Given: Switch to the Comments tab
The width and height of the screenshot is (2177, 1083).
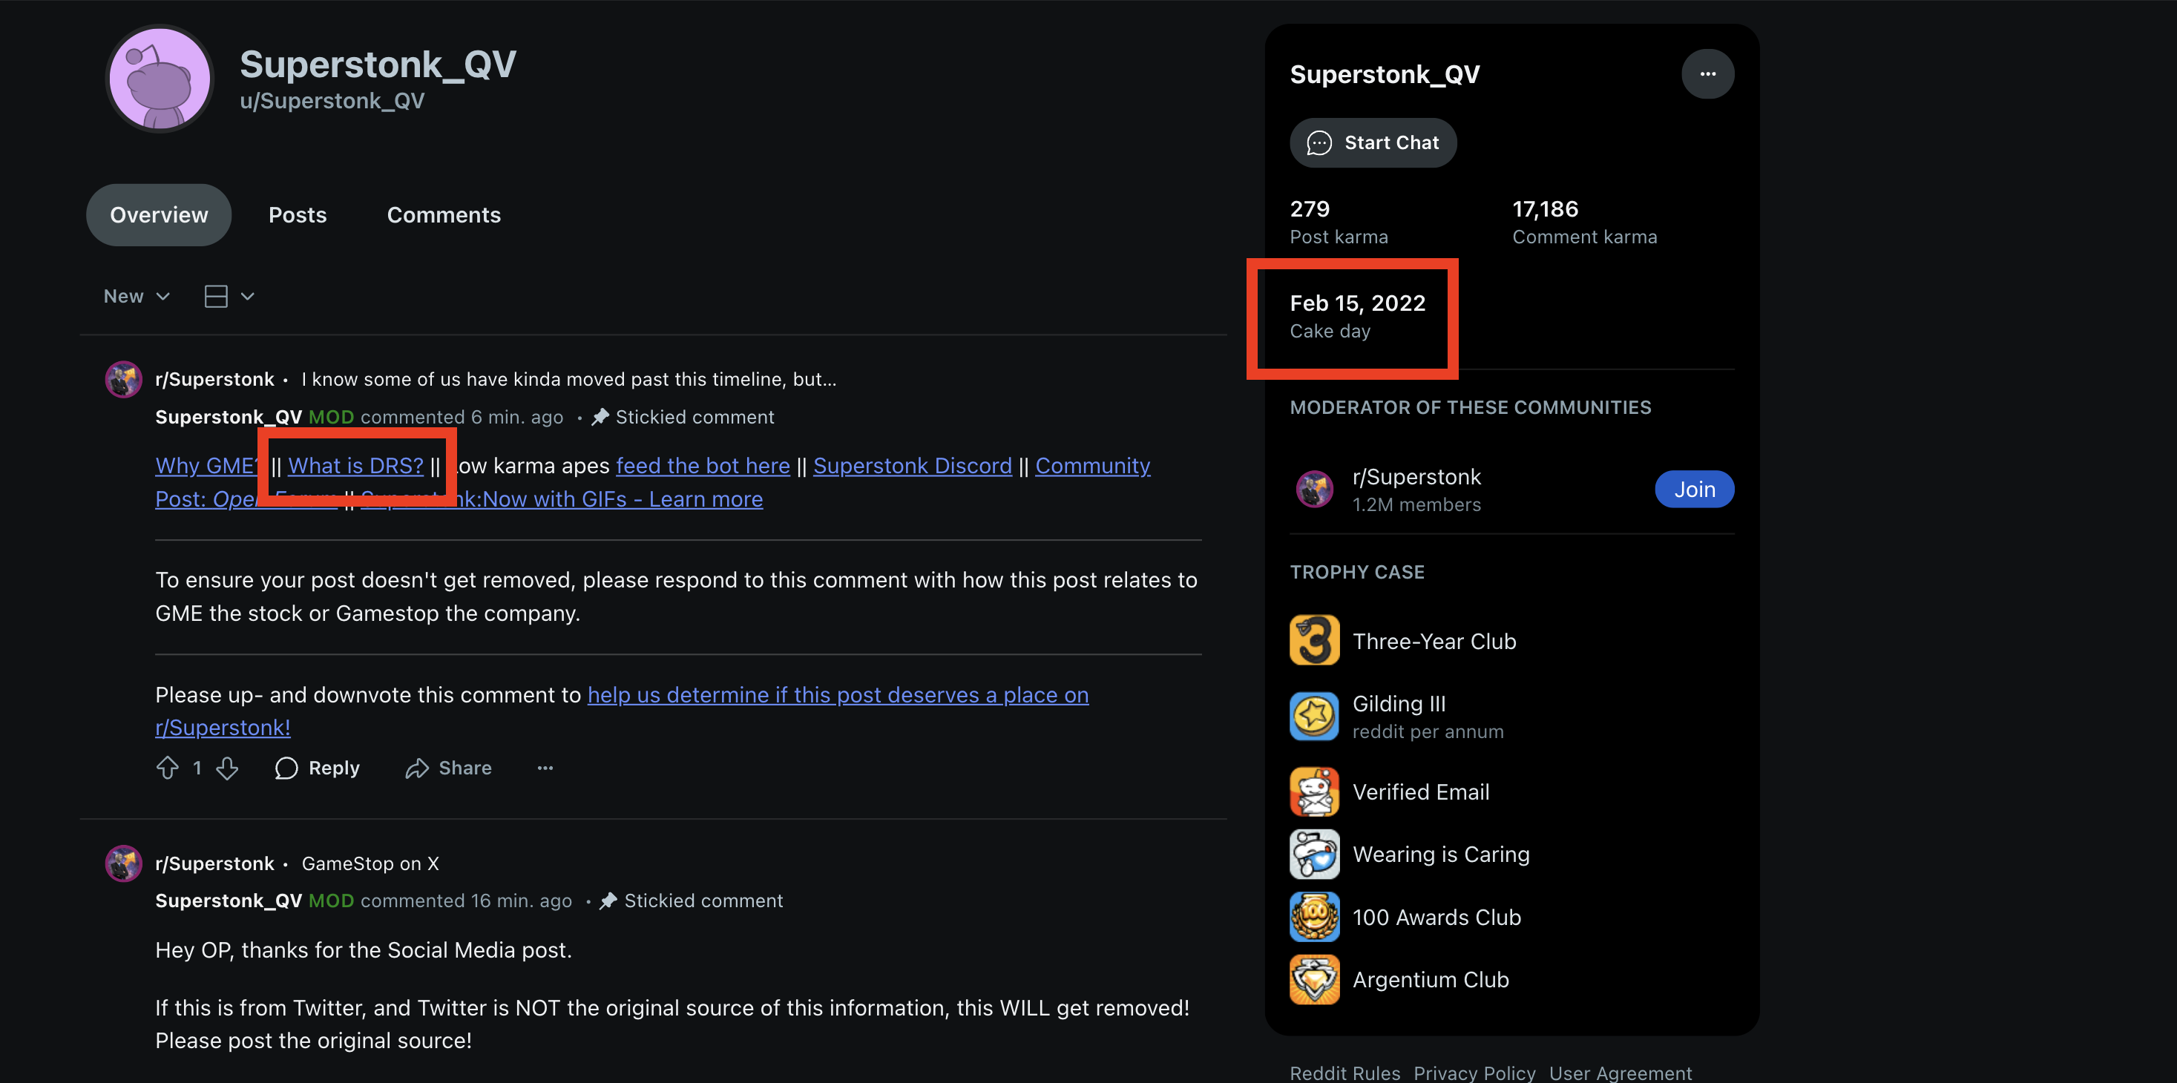Looking at the screenshot, I should pos(444,215).
